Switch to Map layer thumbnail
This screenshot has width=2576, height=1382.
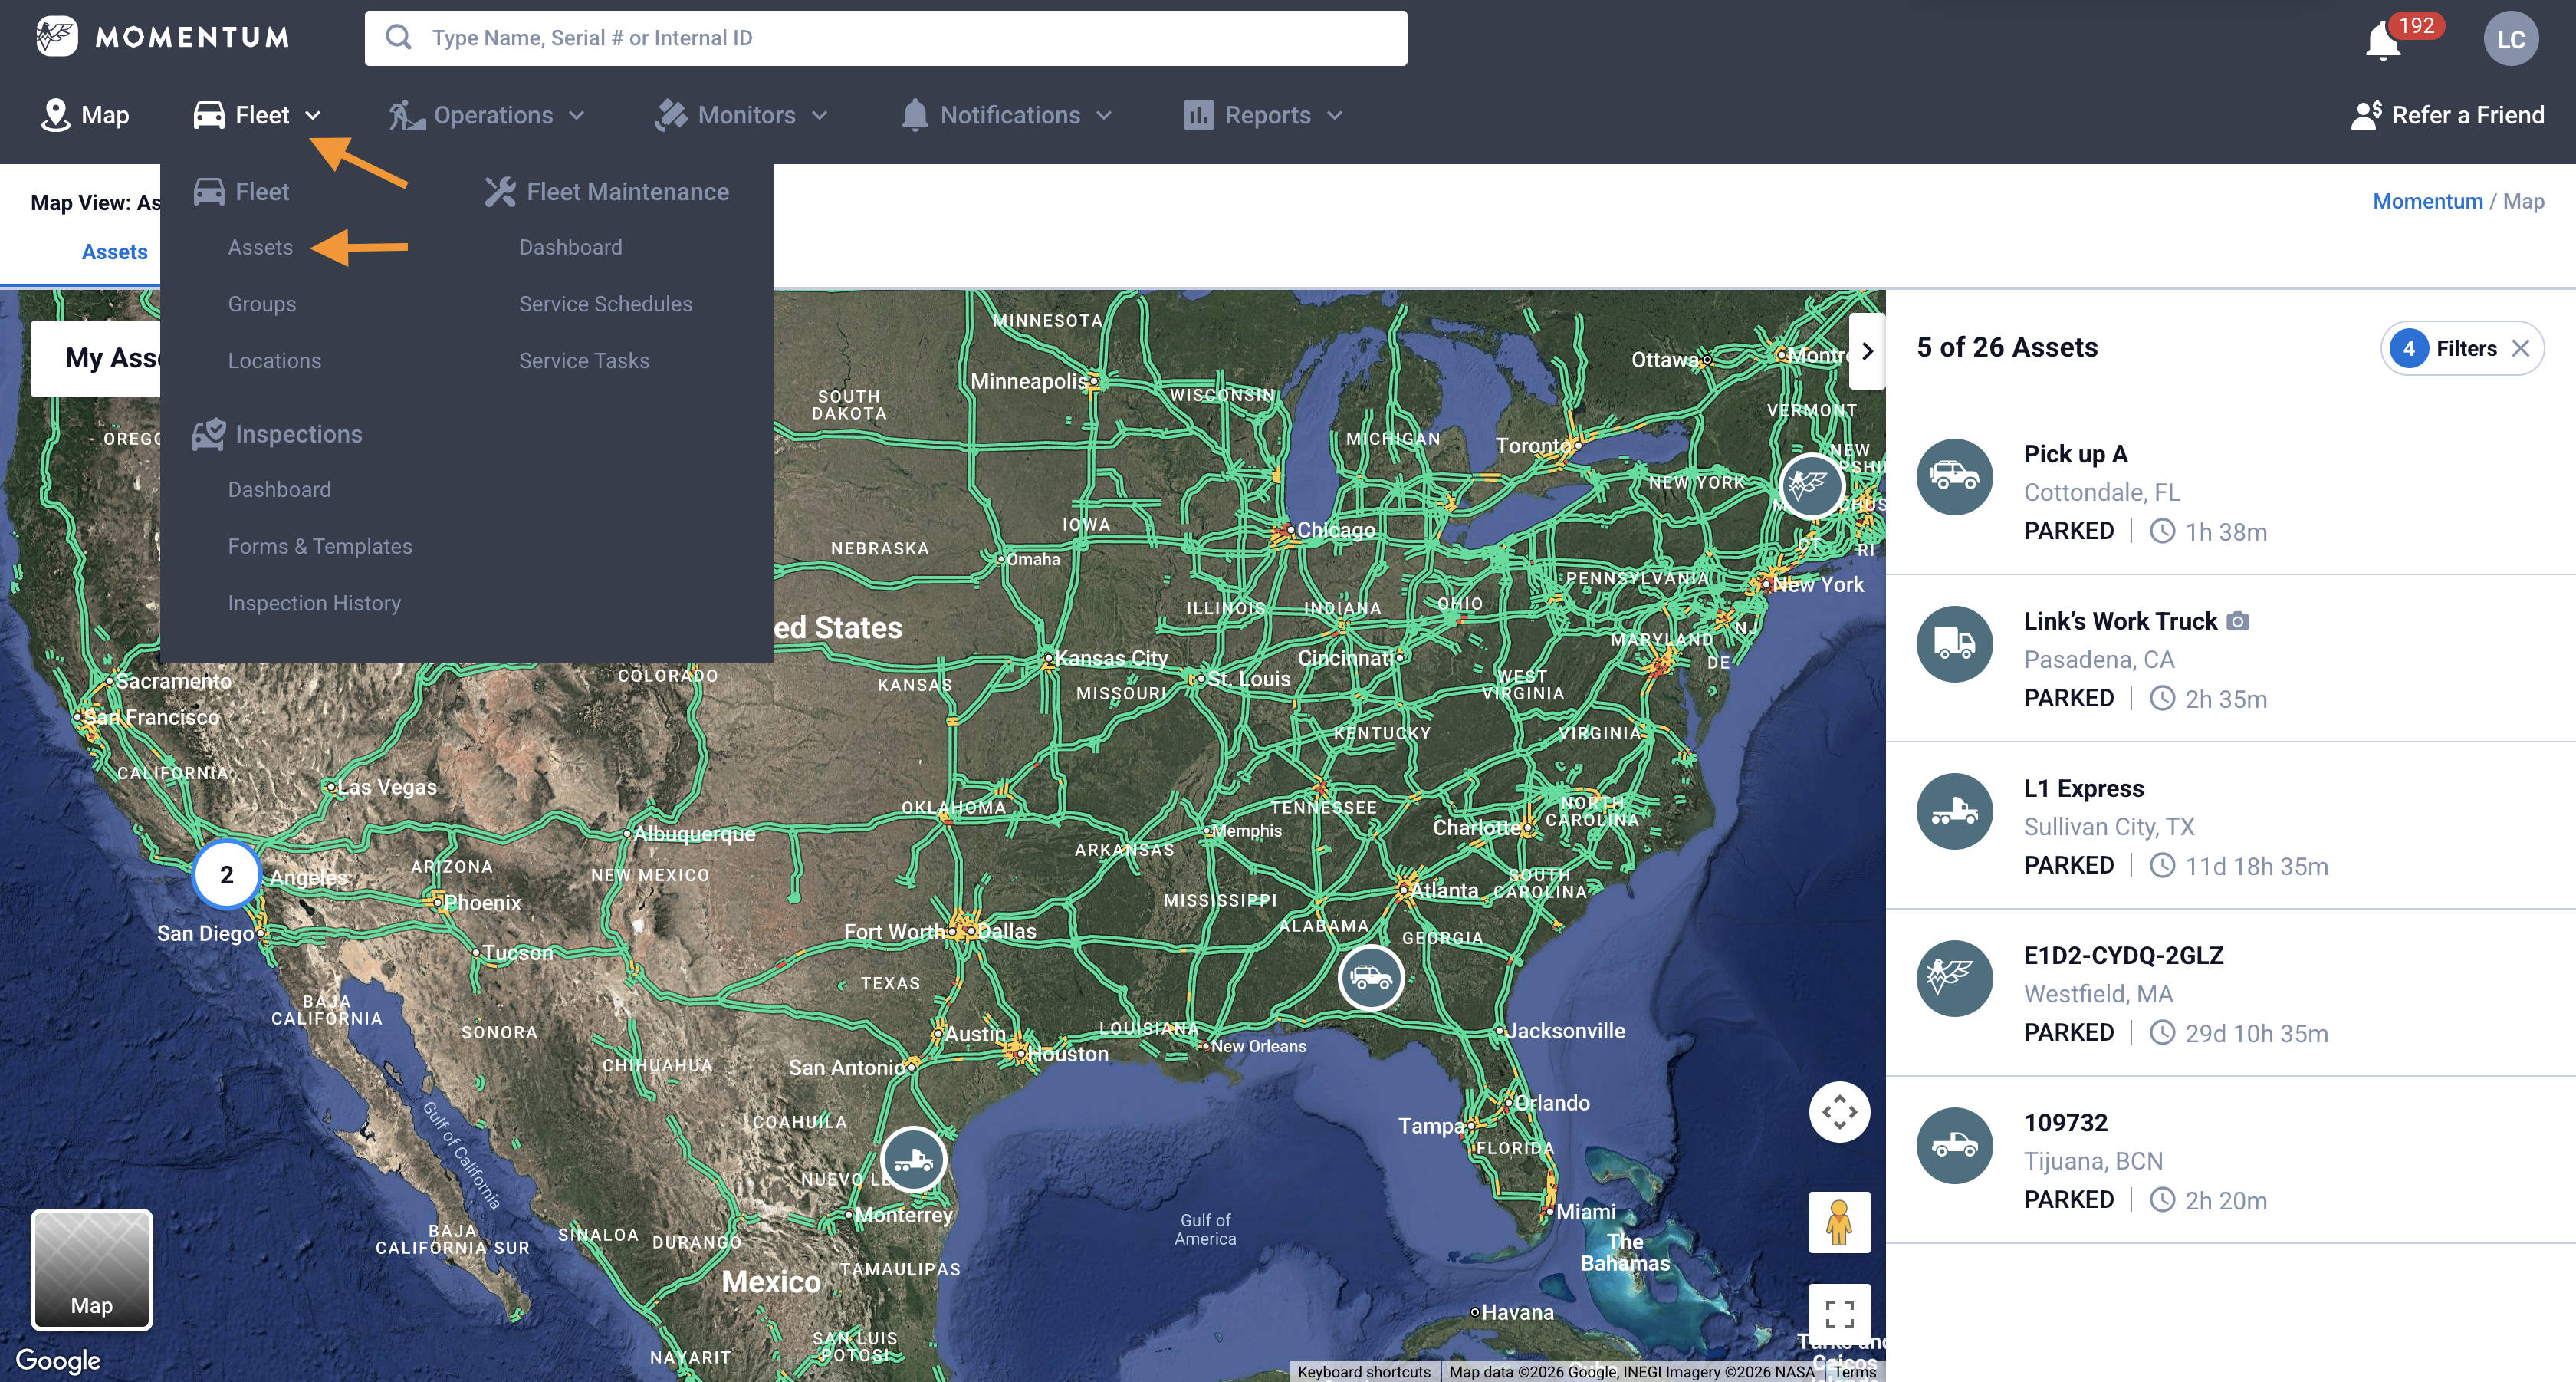pos(92,1269)
